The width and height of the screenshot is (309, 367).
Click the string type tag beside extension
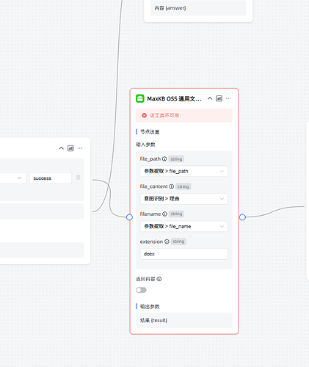178,241
